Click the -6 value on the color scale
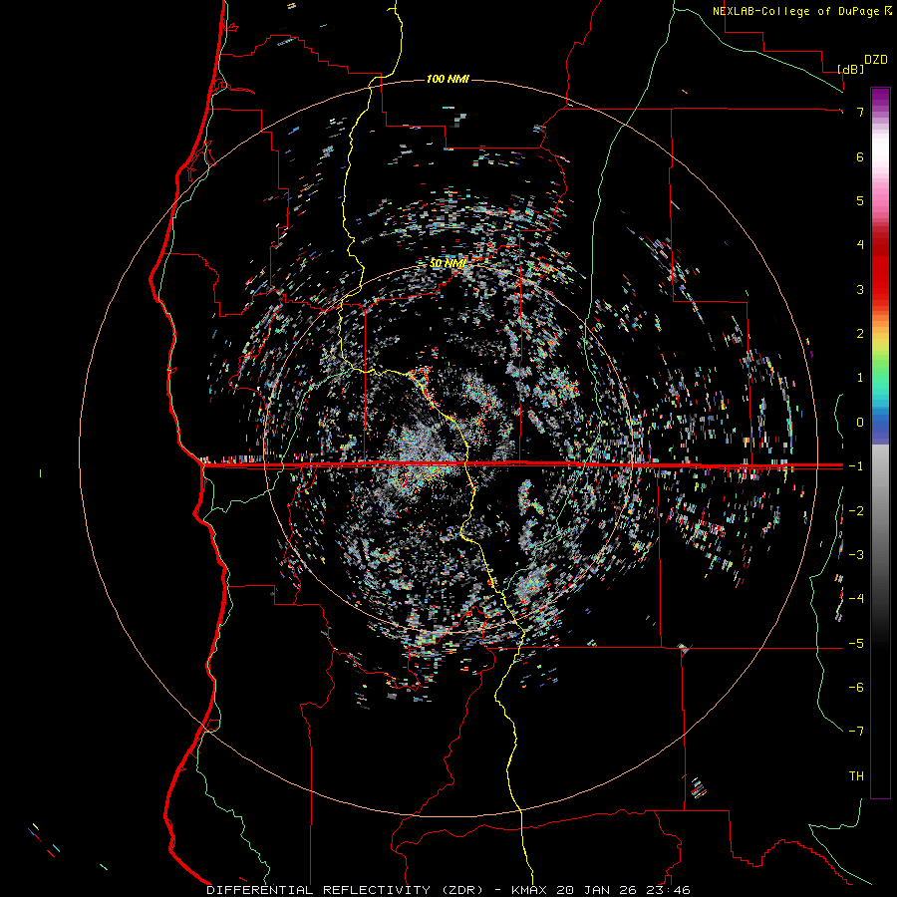 pos(856,688)
